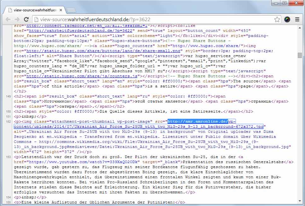The width and height of the screenshot is (305, 206).
Task: Click the address bar URL field
Action: click(x=157, y=20)
